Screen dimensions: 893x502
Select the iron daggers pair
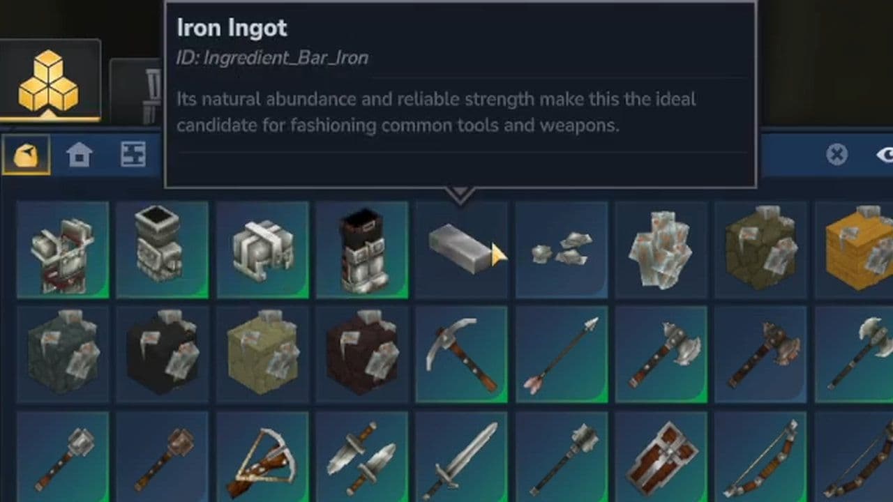(361, 457)
